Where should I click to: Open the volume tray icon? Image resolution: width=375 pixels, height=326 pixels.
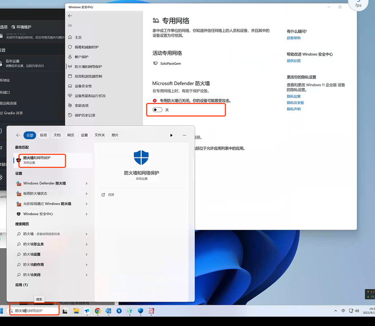coord(357,311)
